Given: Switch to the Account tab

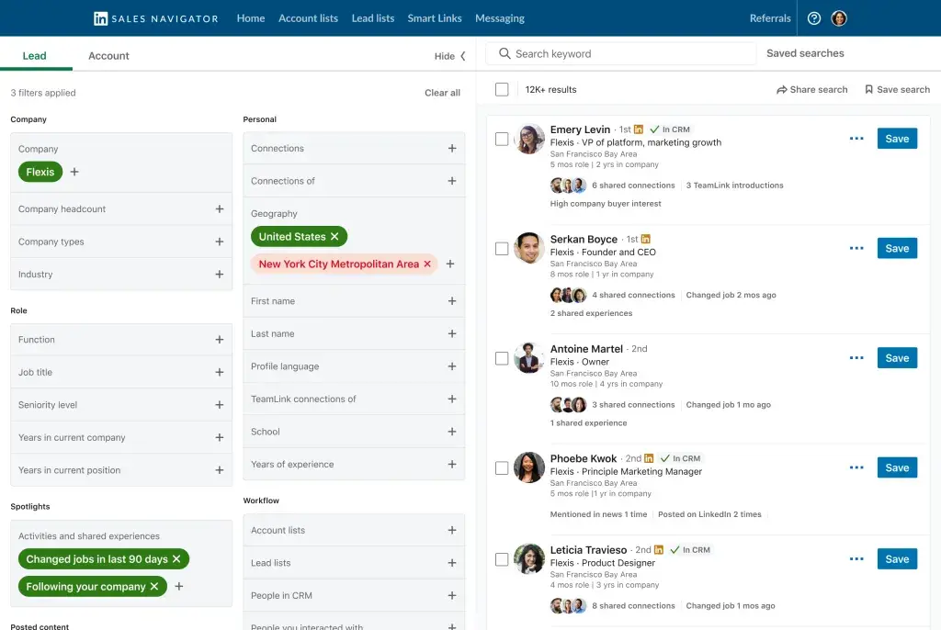Looking at the screenshot, I should (108, 55).
